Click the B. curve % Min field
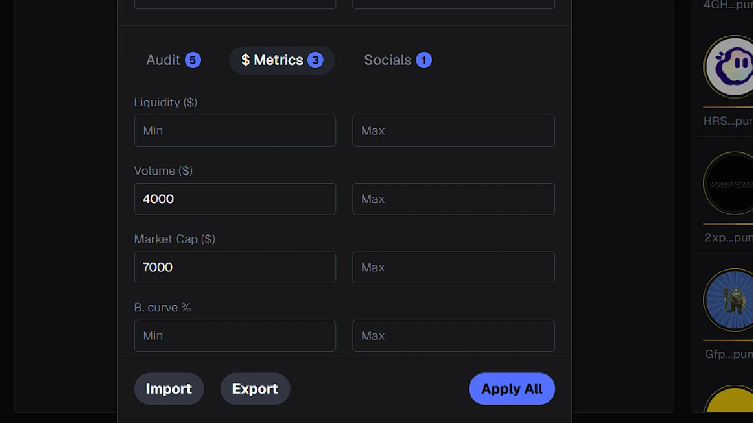The height and width of the screenshot is (423, 753). pyautogui.click(x=235, y=335)
